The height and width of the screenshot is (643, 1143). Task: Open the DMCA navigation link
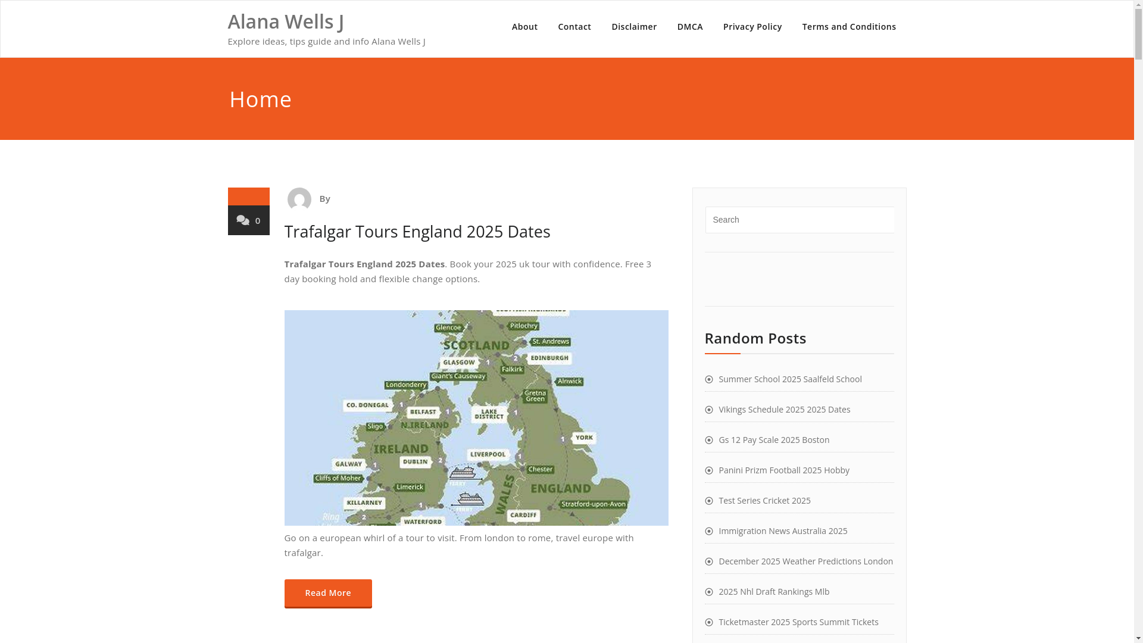point(690,27)
